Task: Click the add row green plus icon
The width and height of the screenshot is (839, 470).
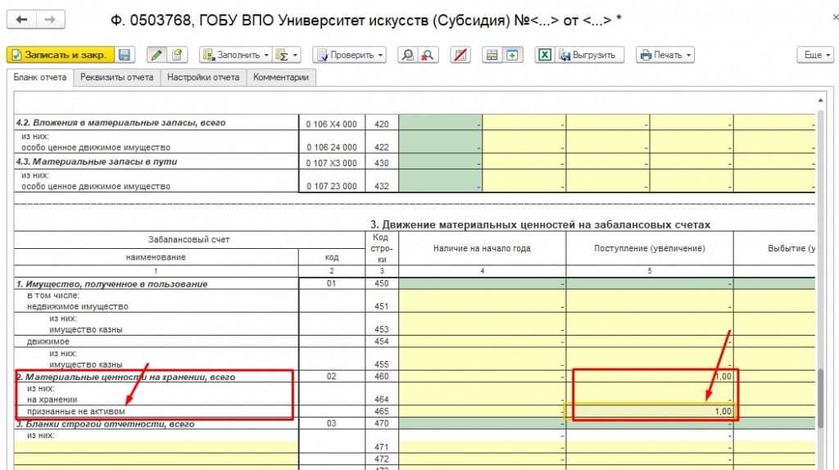Action: click(x=513, y=55)
